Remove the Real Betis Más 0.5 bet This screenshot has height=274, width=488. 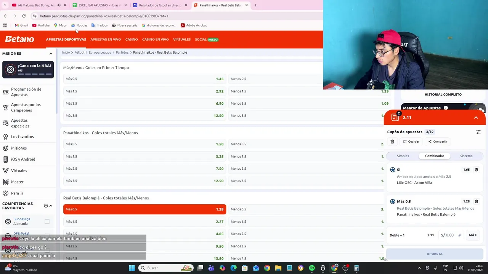point(476,201)
